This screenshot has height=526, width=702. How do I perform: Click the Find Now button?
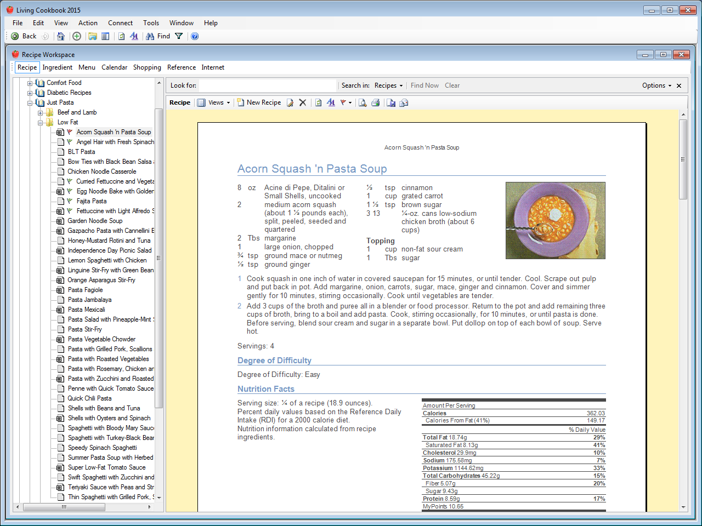click(424, 85)
